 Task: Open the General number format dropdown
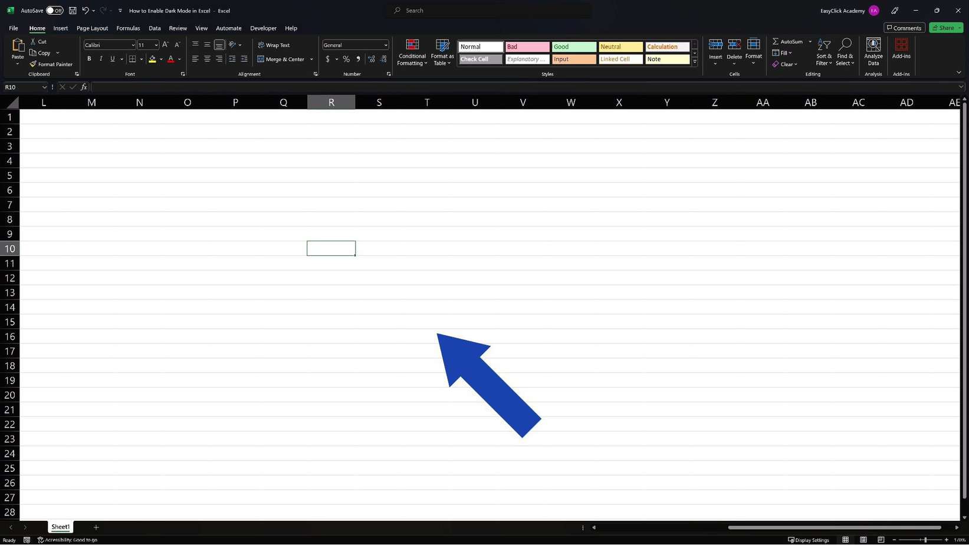coord(386,45)
